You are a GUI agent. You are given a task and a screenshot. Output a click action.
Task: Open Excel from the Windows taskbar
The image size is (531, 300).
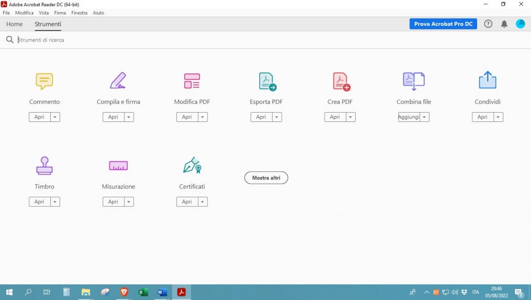(x=143, y=292)
